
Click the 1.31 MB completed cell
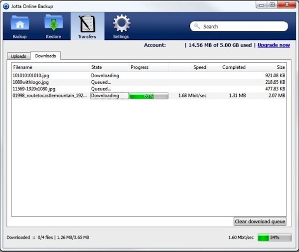237,96
